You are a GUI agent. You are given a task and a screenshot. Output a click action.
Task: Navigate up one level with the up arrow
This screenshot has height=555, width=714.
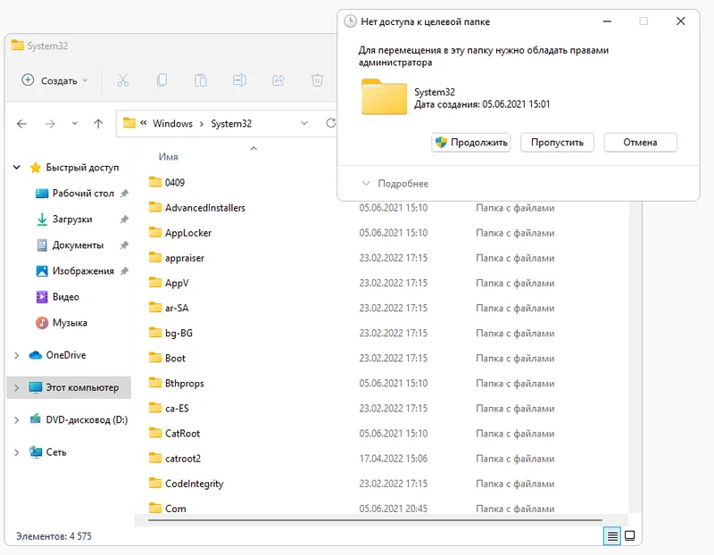pyautogui.click(x=98, y=123)
